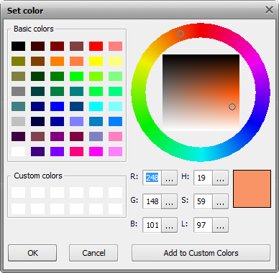Select the first empty custom color slot
The height and width of the screenshot is (273, 279).
pyautogui.click(x=18, y=192)
